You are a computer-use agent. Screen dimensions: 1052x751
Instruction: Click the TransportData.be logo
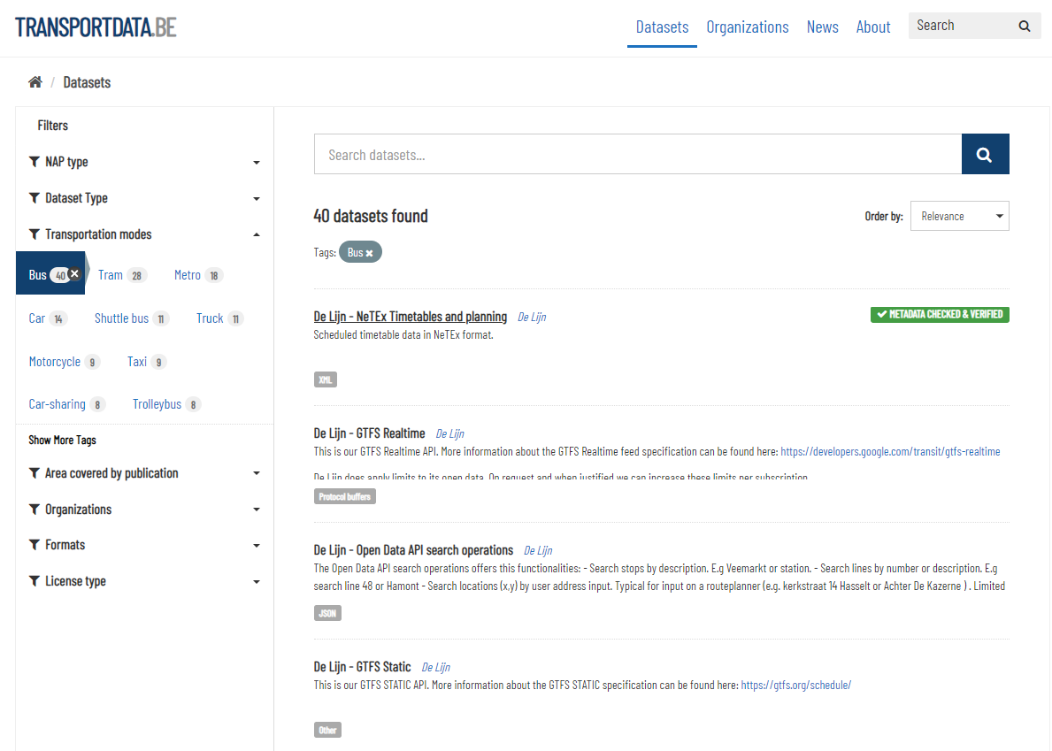coord(96,27)
